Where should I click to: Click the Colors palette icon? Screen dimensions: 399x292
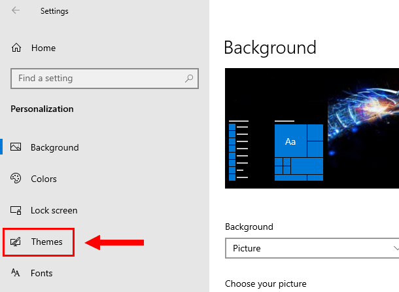tap(16, 179)
